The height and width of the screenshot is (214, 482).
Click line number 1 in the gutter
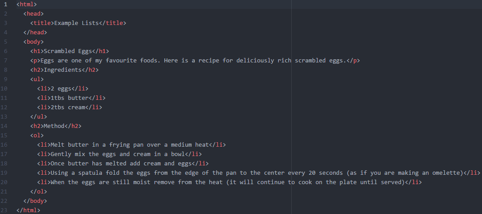(5, 4)
